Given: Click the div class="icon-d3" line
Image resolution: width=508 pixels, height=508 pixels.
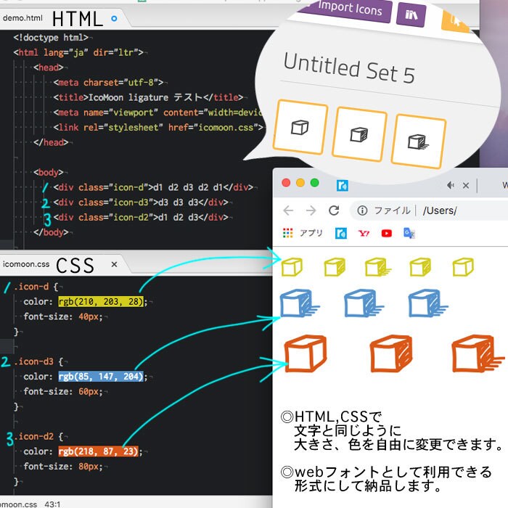Looking at the screenshot, I should click(x=141, y=202).
